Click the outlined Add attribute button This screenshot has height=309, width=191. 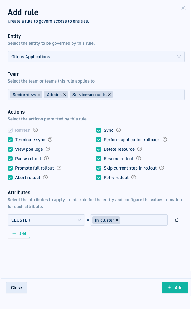[19, 234]
